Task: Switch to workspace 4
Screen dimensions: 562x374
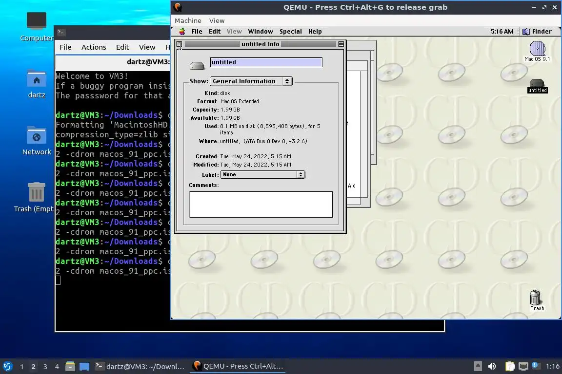Action: (x=57, y=367)
